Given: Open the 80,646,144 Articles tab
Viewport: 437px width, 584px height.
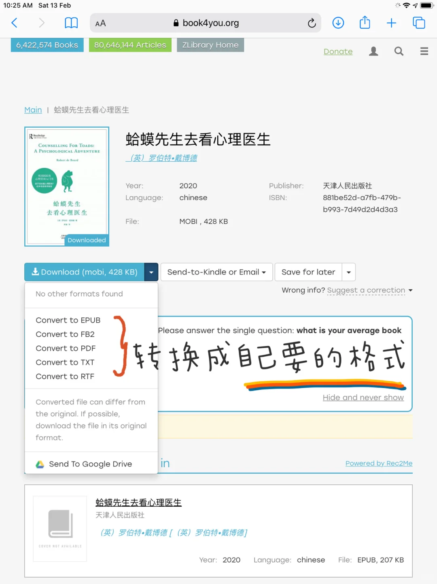Looking at the screenshot, I should [130, 45].
